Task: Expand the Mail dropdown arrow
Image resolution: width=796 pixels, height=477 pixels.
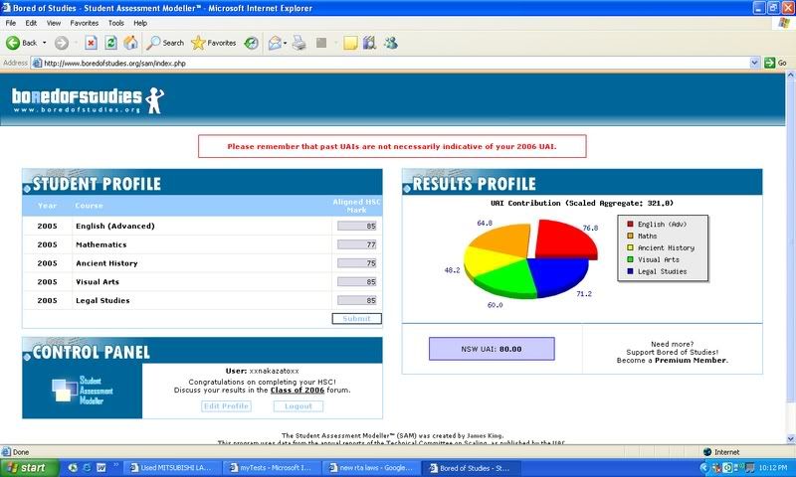Action: coord(286,43)
